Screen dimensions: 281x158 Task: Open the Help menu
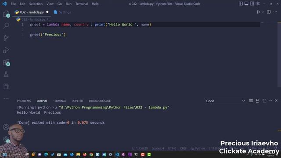[95, 4]
